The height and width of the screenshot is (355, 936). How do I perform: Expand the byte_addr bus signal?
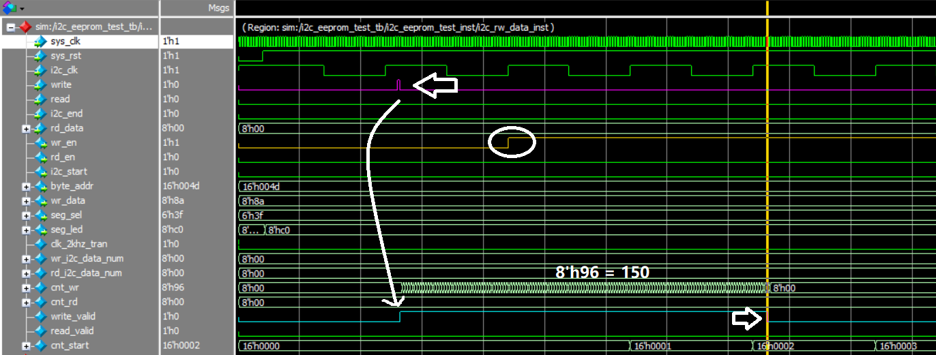click(x=26, y=187)
